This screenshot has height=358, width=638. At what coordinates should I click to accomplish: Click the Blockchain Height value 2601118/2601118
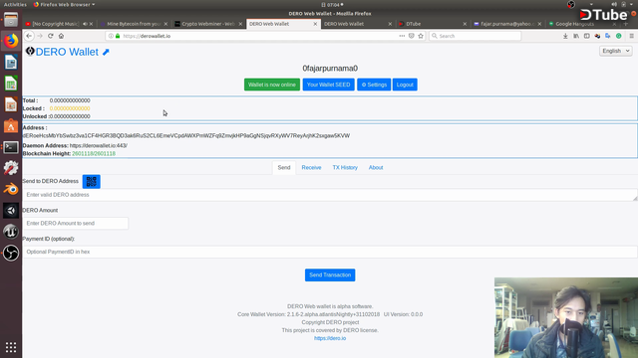coord(94,153)
